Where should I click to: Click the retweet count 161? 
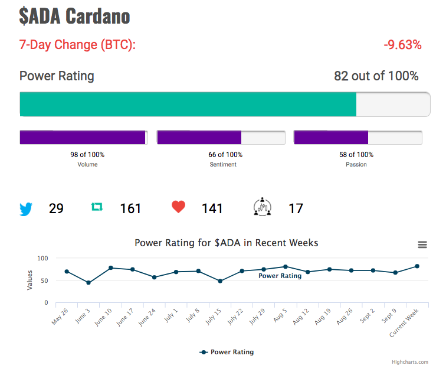[x=130, y=208]
